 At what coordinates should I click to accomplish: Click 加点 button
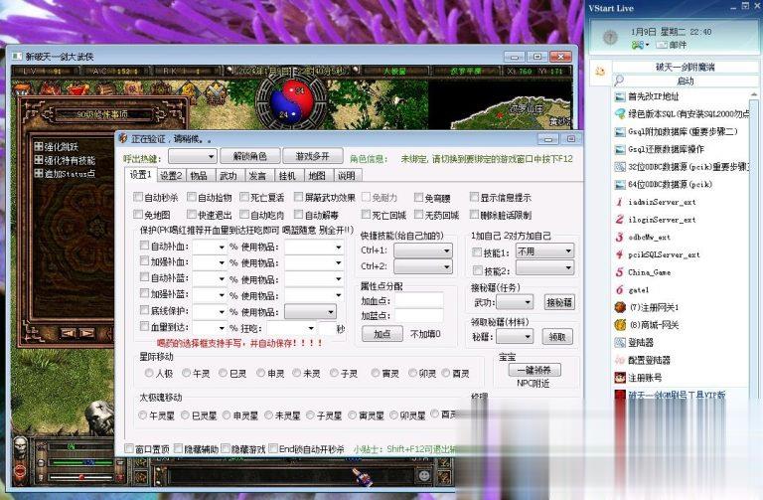pyautogui.click(x=381, y=334)
